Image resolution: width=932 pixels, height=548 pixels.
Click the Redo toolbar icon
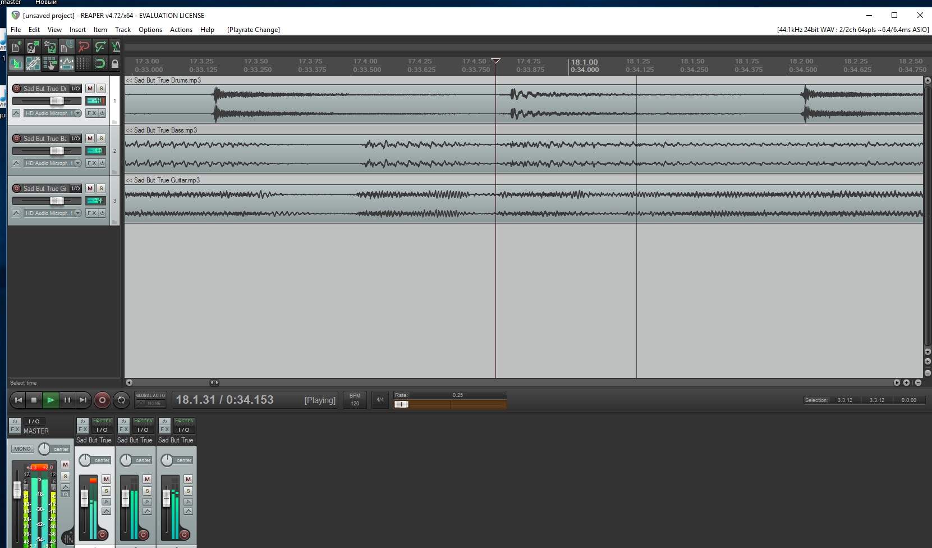pyautogui.click(x=100, y=47)
